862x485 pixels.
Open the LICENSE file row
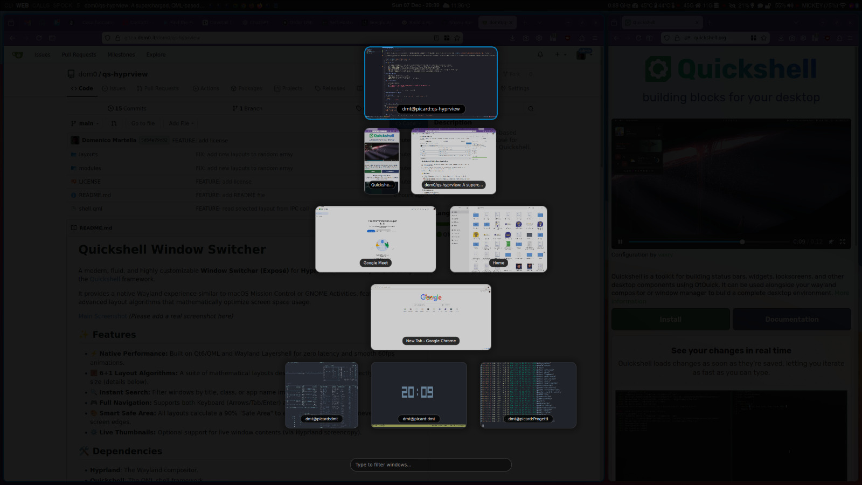[x=89, y=182]
